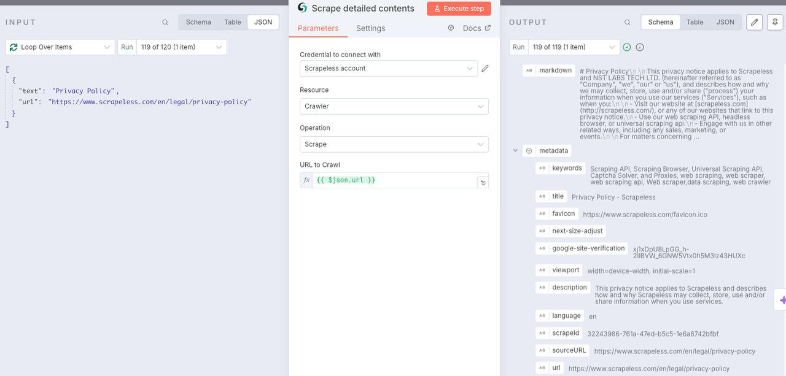Open the Parameters tab
Image resolution: width=786 pixels, height=376 pixels.
[x=318, y=28]
